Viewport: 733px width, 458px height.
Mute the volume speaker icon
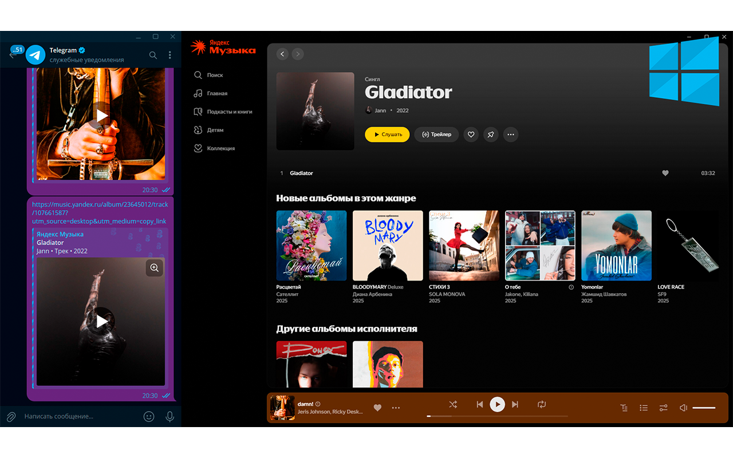(683, 408)
